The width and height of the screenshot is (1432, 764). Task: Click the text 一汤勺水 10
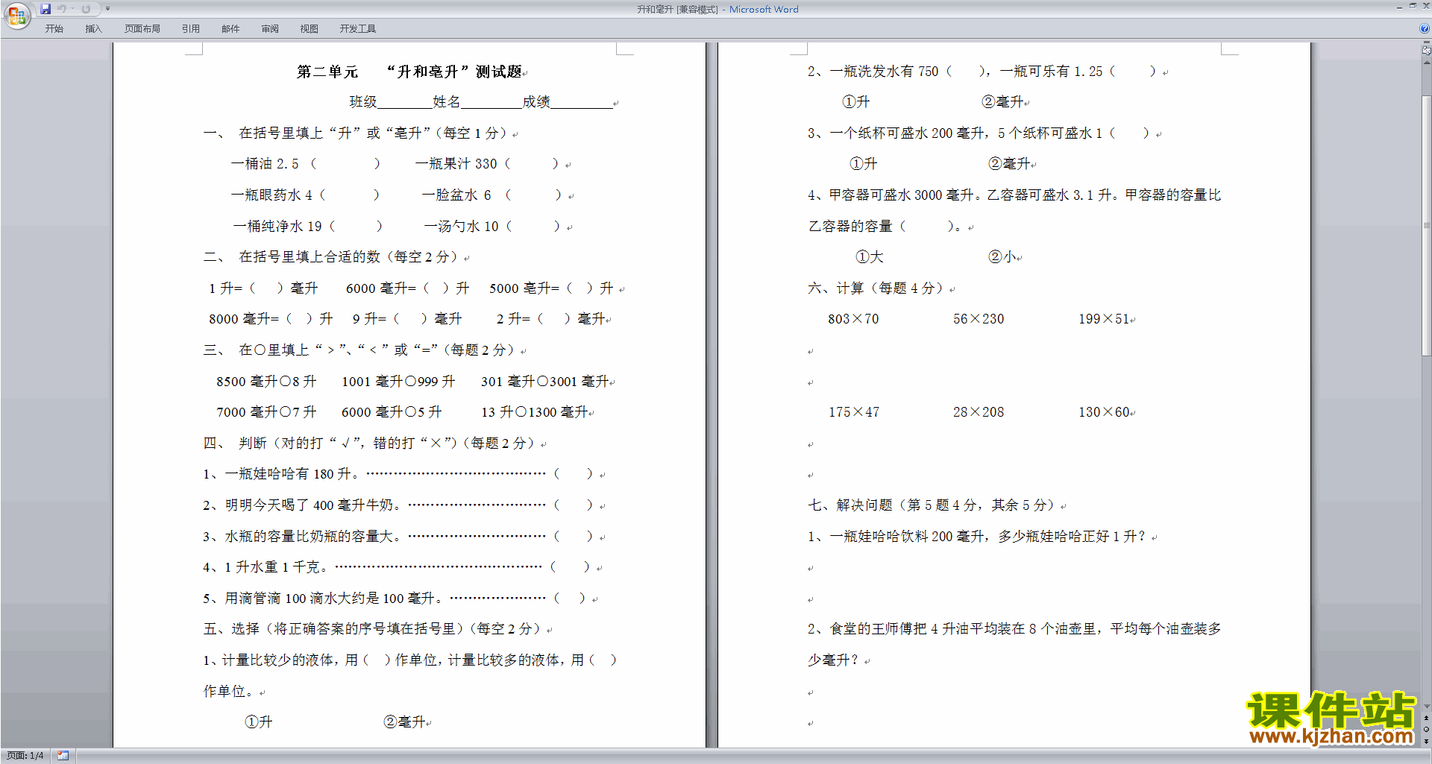click(x=461, y=227)
